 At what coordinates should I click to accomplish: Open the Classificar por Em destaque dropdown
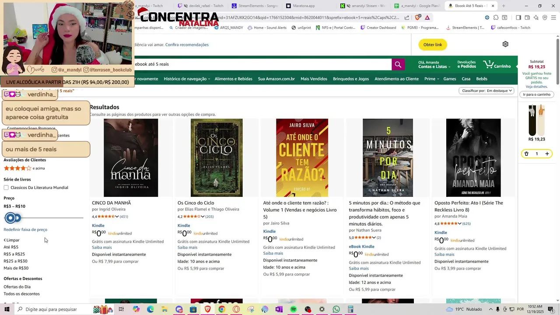click(486, 91)
